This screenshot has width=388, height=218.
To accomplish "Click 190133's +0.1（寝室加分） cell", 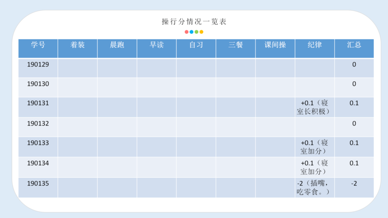I will click(x=314, y=147).
